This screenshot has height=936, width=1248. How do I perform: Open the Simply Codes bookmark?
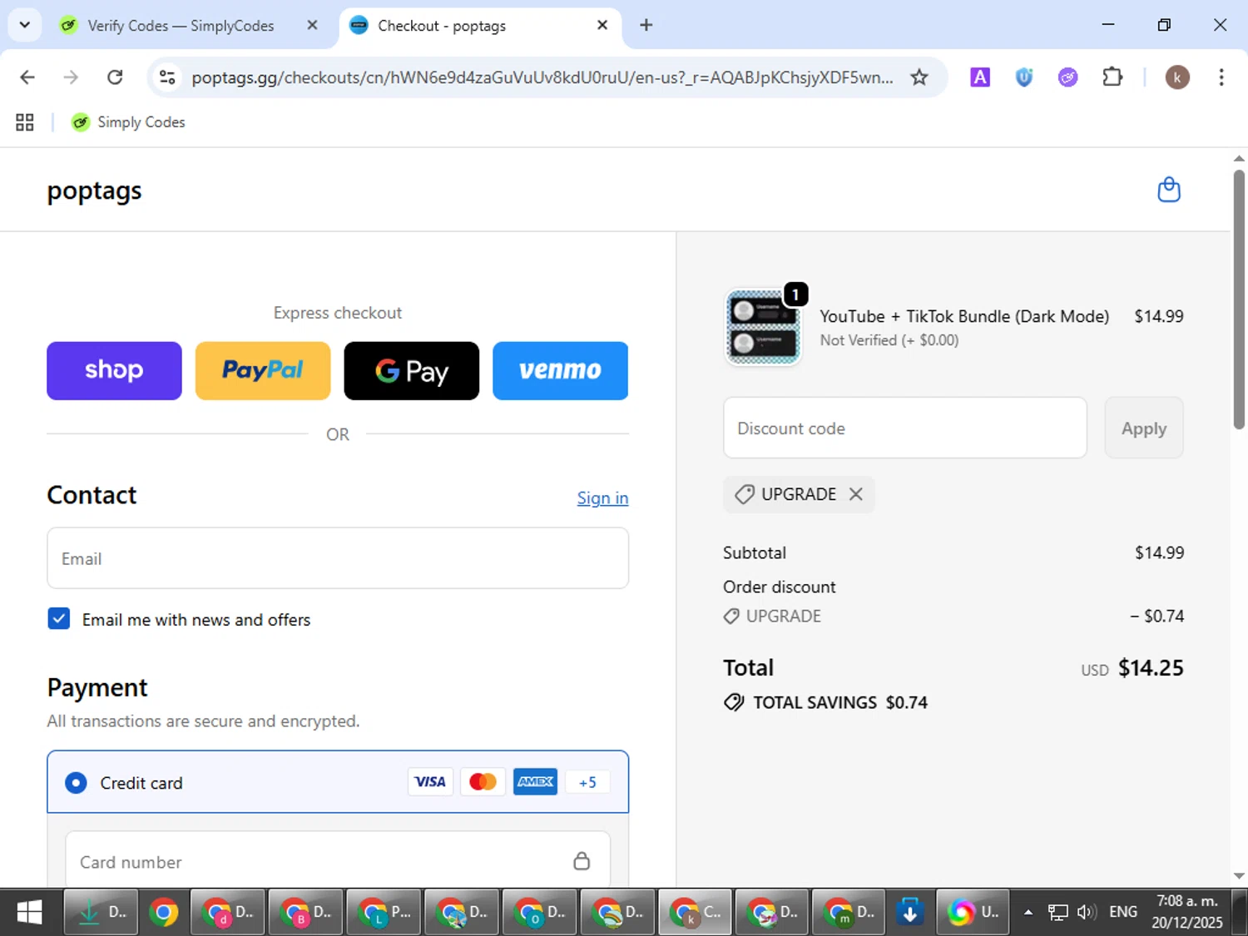[x=128, y=122]
